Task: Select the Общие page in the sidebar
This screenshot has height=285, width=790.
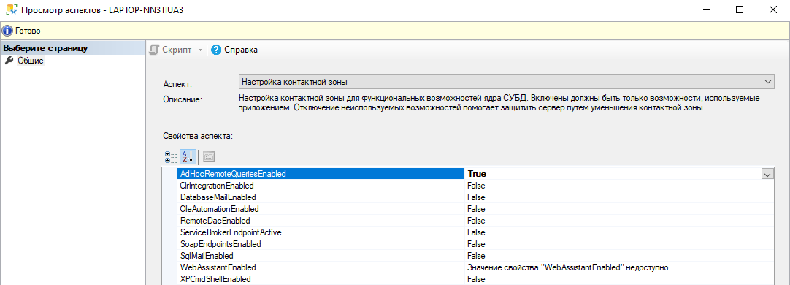Action: click(x=31, y=61)
